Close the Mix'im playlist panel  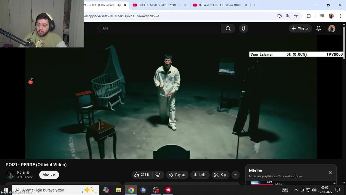coord(330,173)
